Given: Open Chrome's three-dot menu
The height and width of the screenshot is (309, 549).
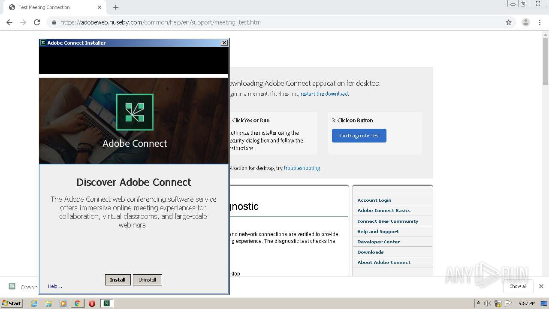Looking at the screenshot, I should (540, 22).
